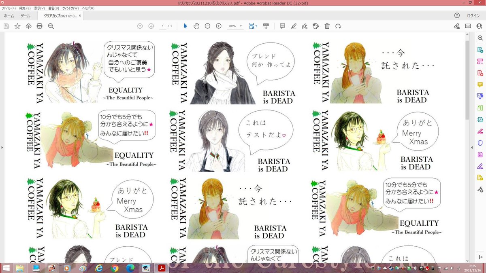Close the クリアカップ document tab
Viewport: 486px width, 273px height.
(80, 16)
